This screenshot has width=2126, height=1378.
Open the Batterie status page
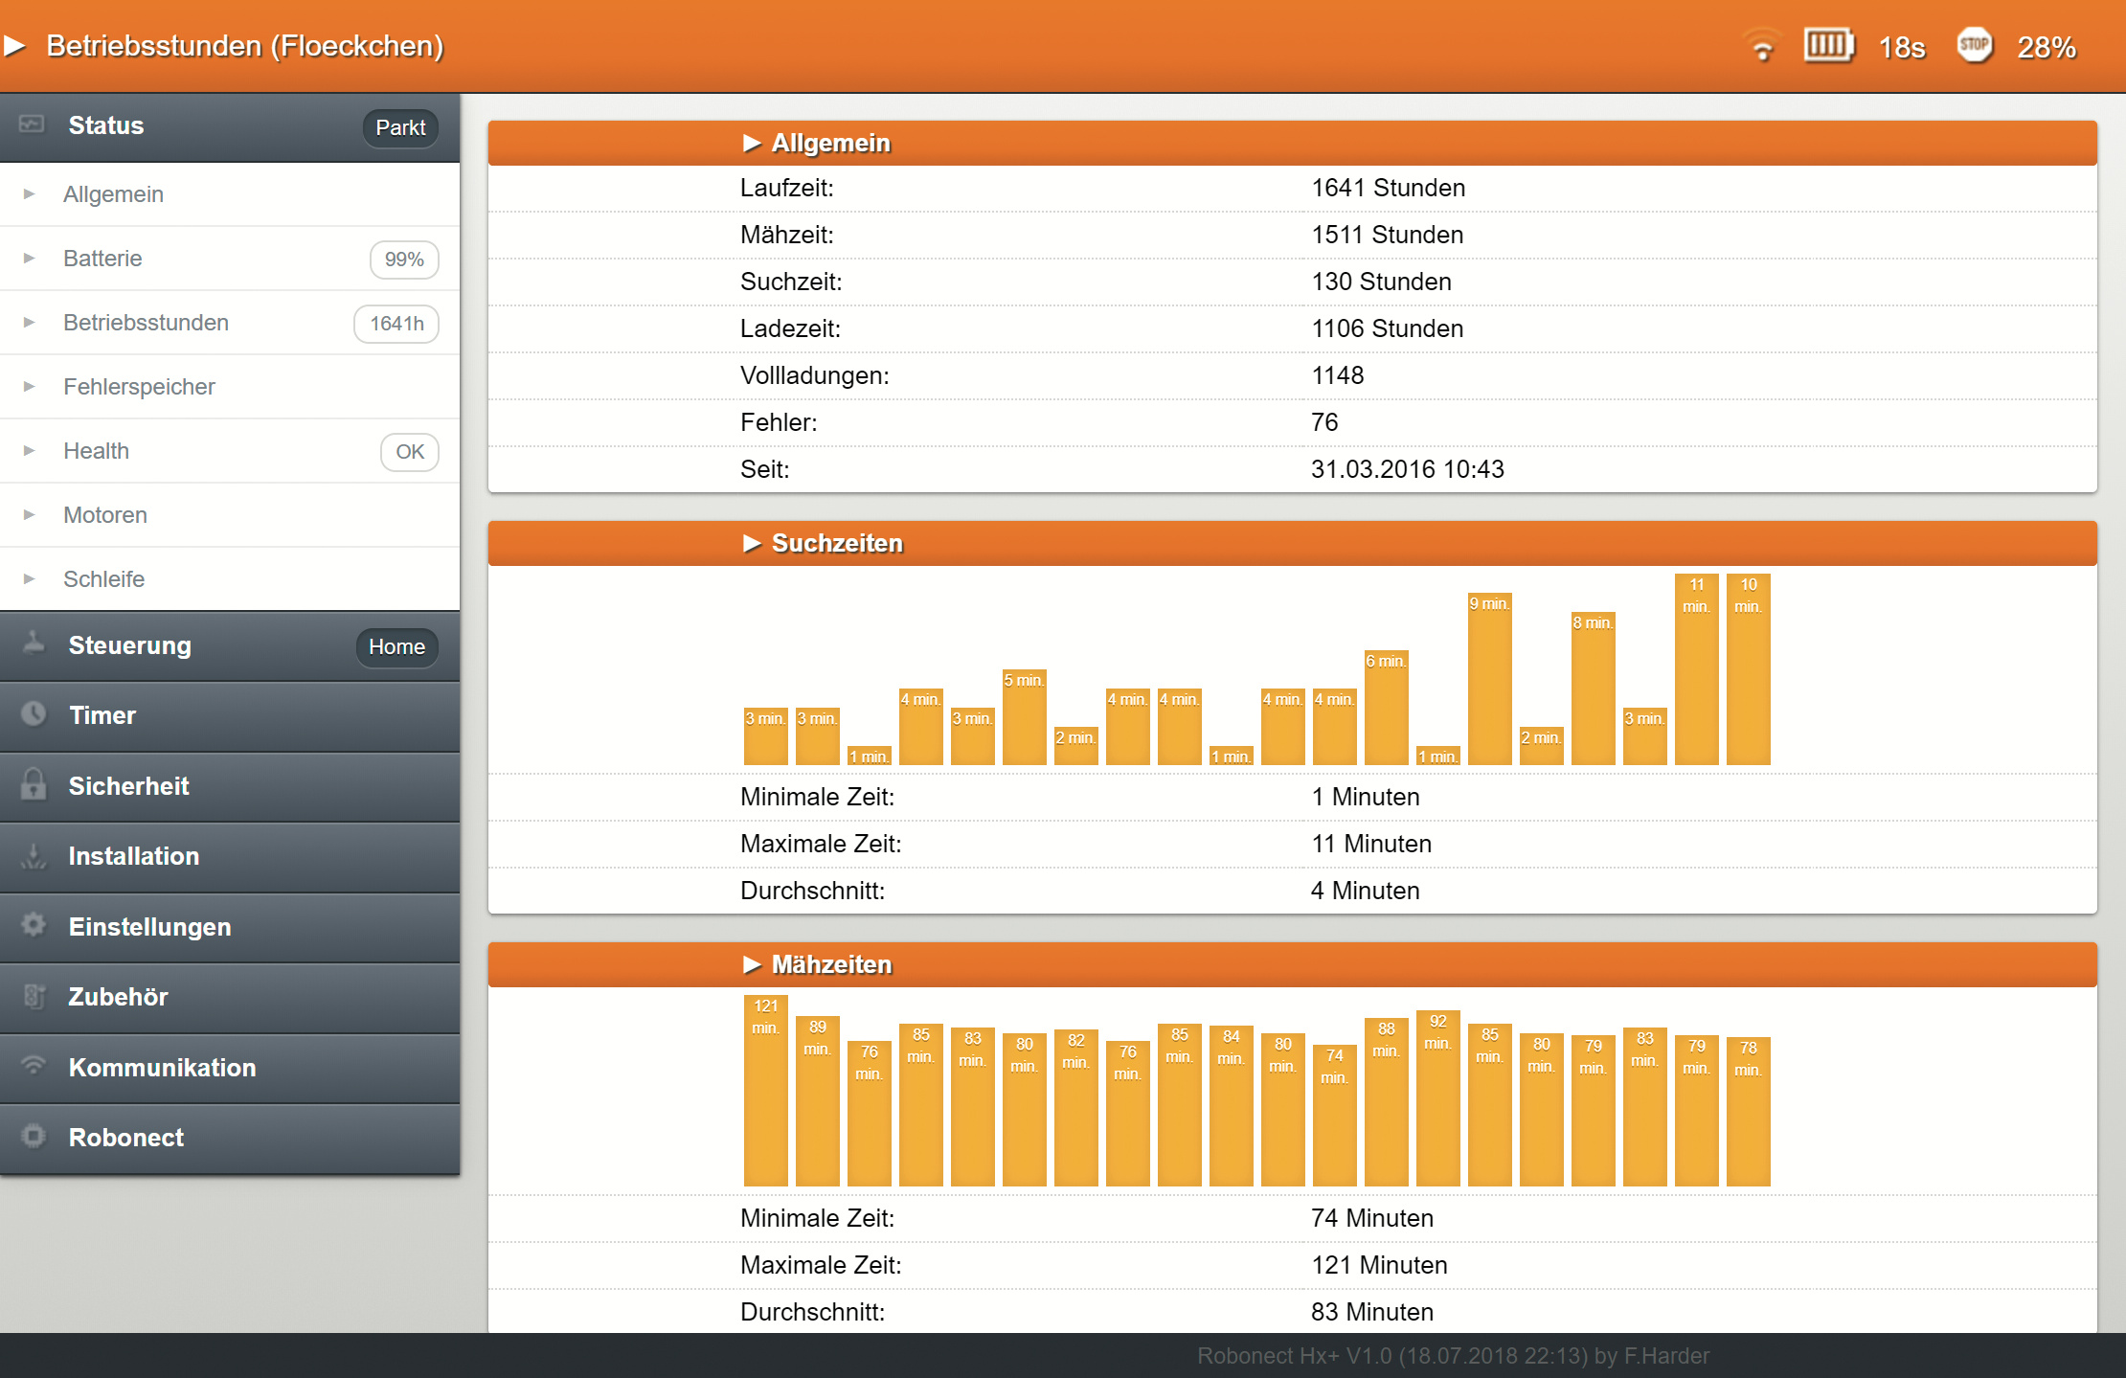click(x=102, y=259)
